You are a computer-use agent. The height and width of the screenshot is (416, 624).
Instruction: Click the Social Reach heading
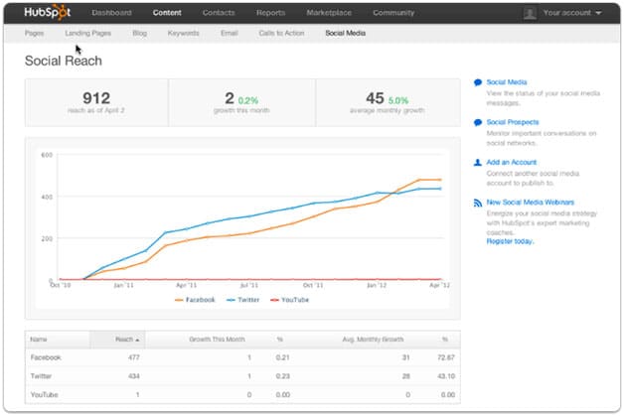tap(64, 61)
